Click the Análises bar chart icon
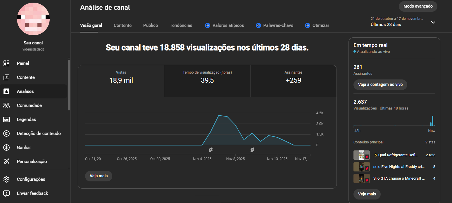Screen dimensions: 452x203 [x=6, y=91]
